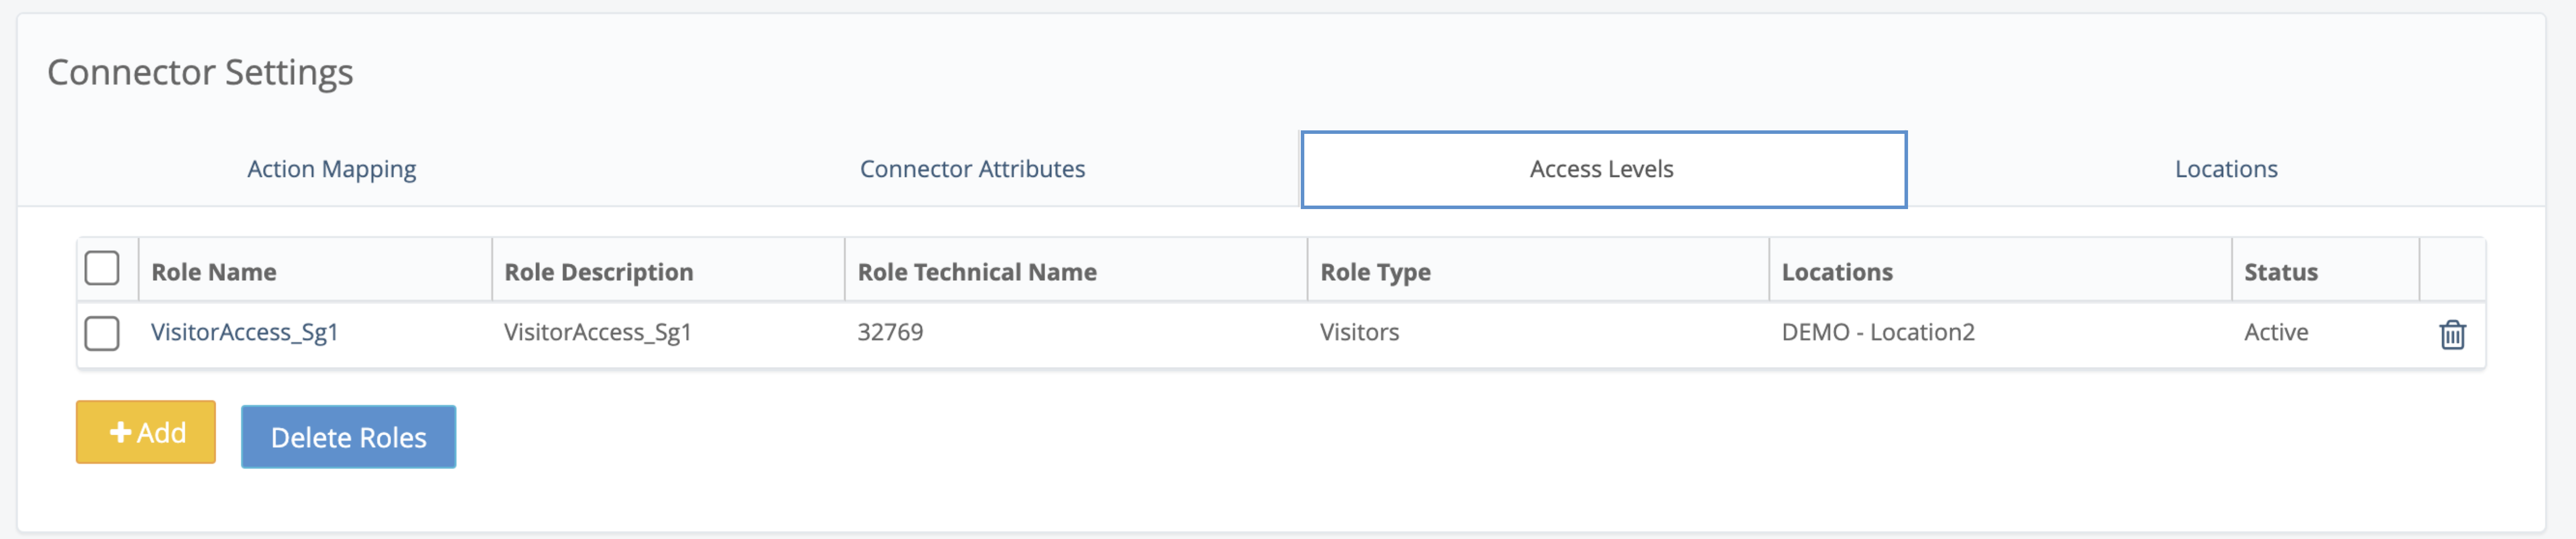This screenshot has width=2576, height=539.
Task: Open the VisitorAccess_Sg1 role name link
Action: tap(244, 332)
